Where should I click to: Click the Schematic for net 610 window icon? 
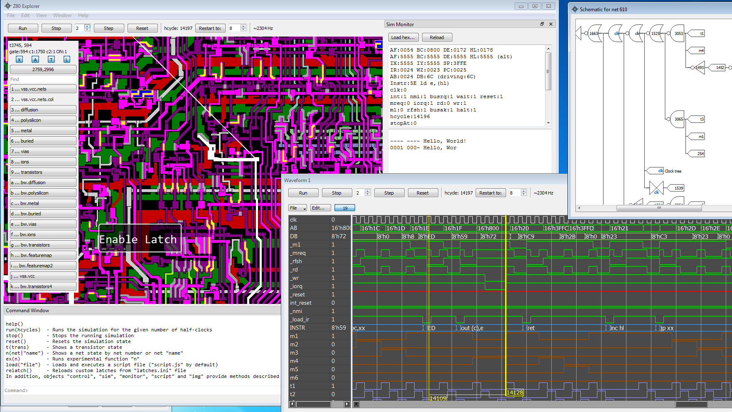pos(575,9)
